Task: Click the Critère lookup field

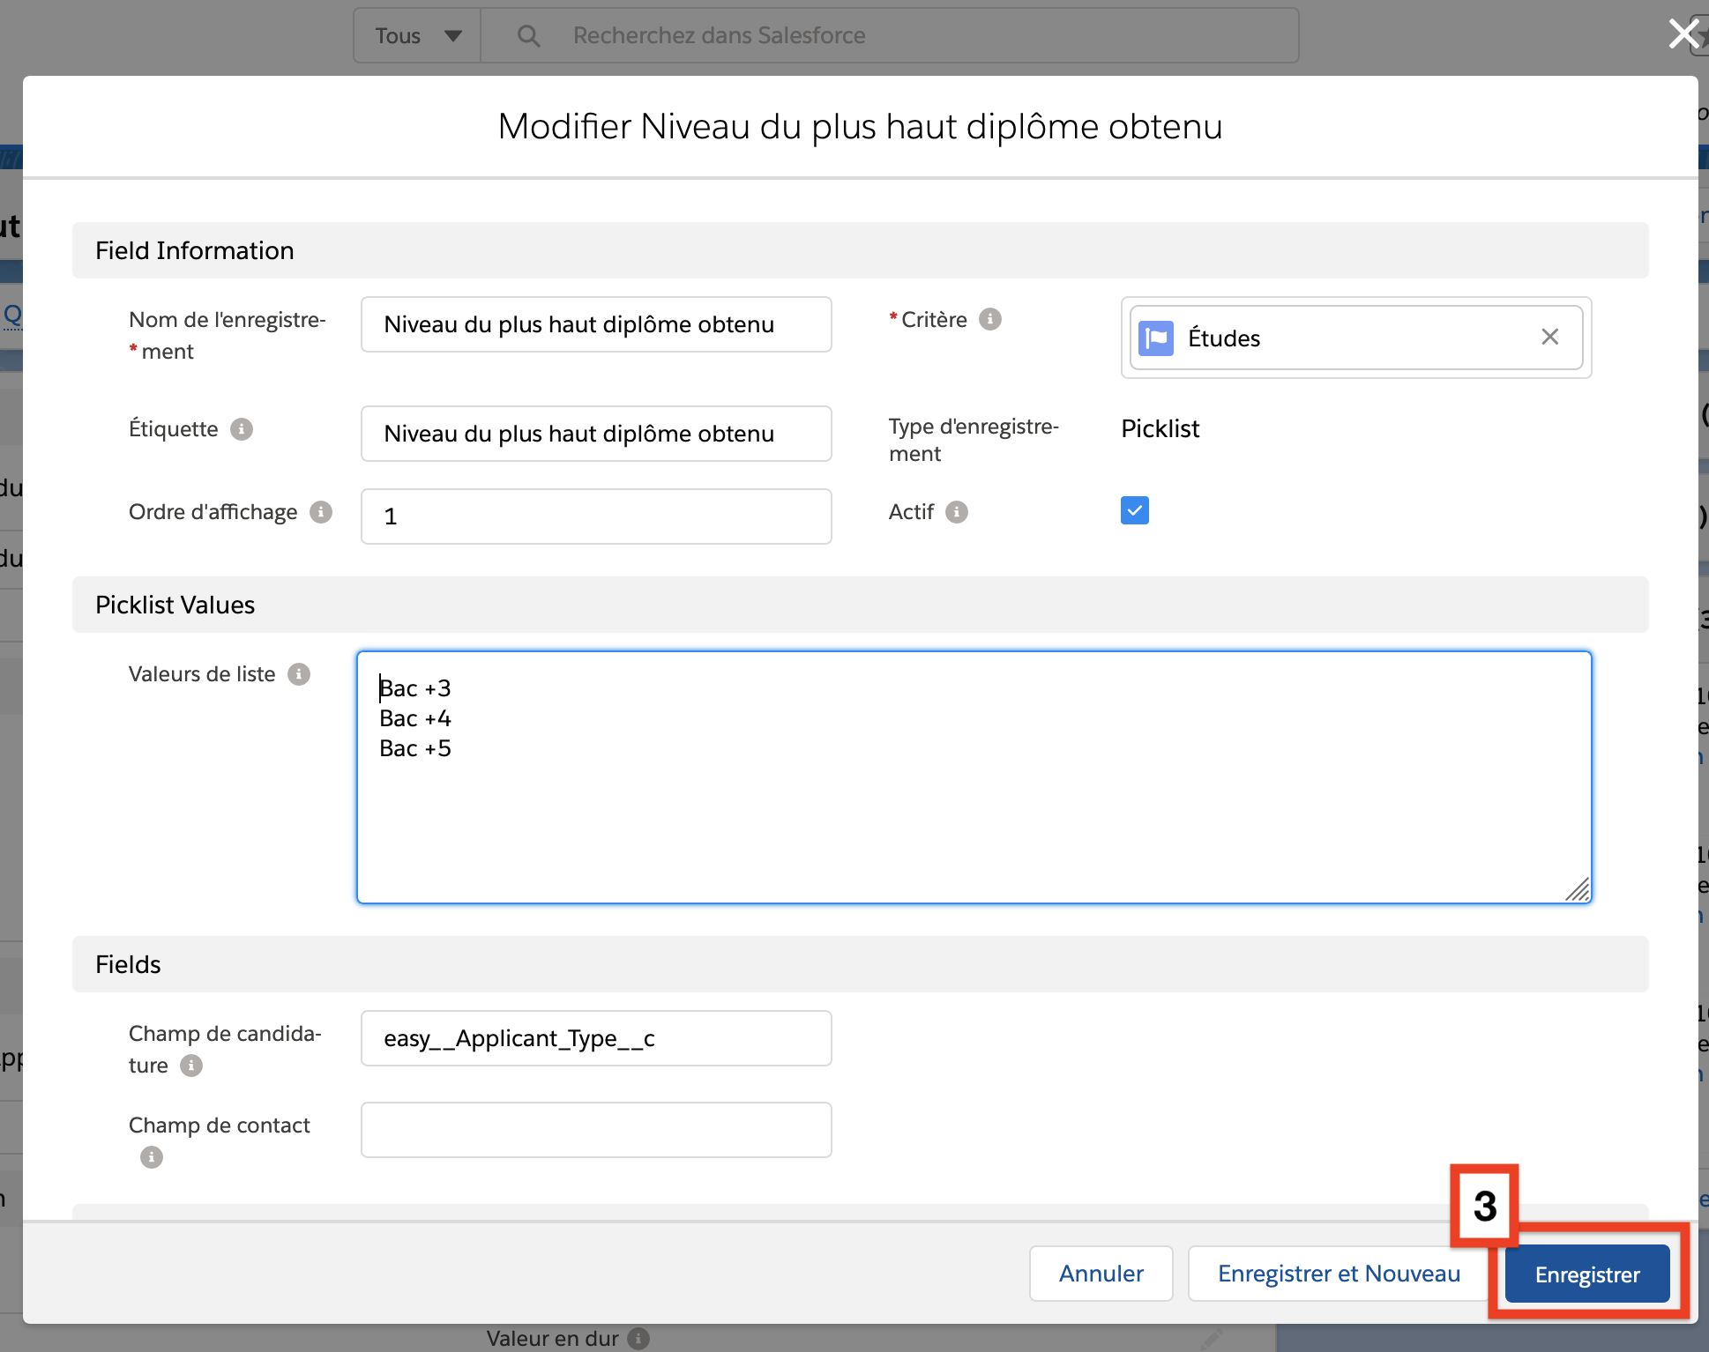Action: [1356, 338]
